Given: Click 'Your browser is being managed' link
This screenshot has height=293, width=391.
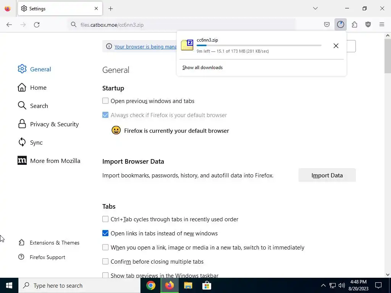Looking at the screenshot, I should [145, 47].
